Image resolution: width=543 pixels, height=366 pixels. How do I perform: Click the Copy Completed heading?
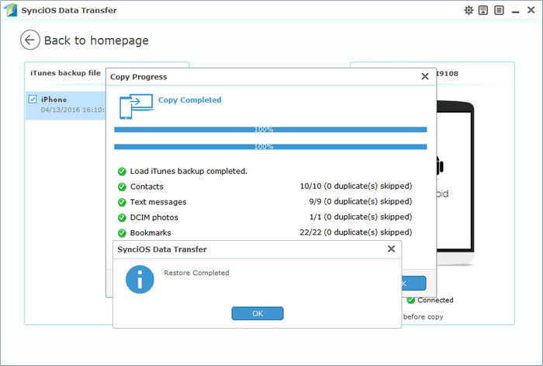[190, 100]
